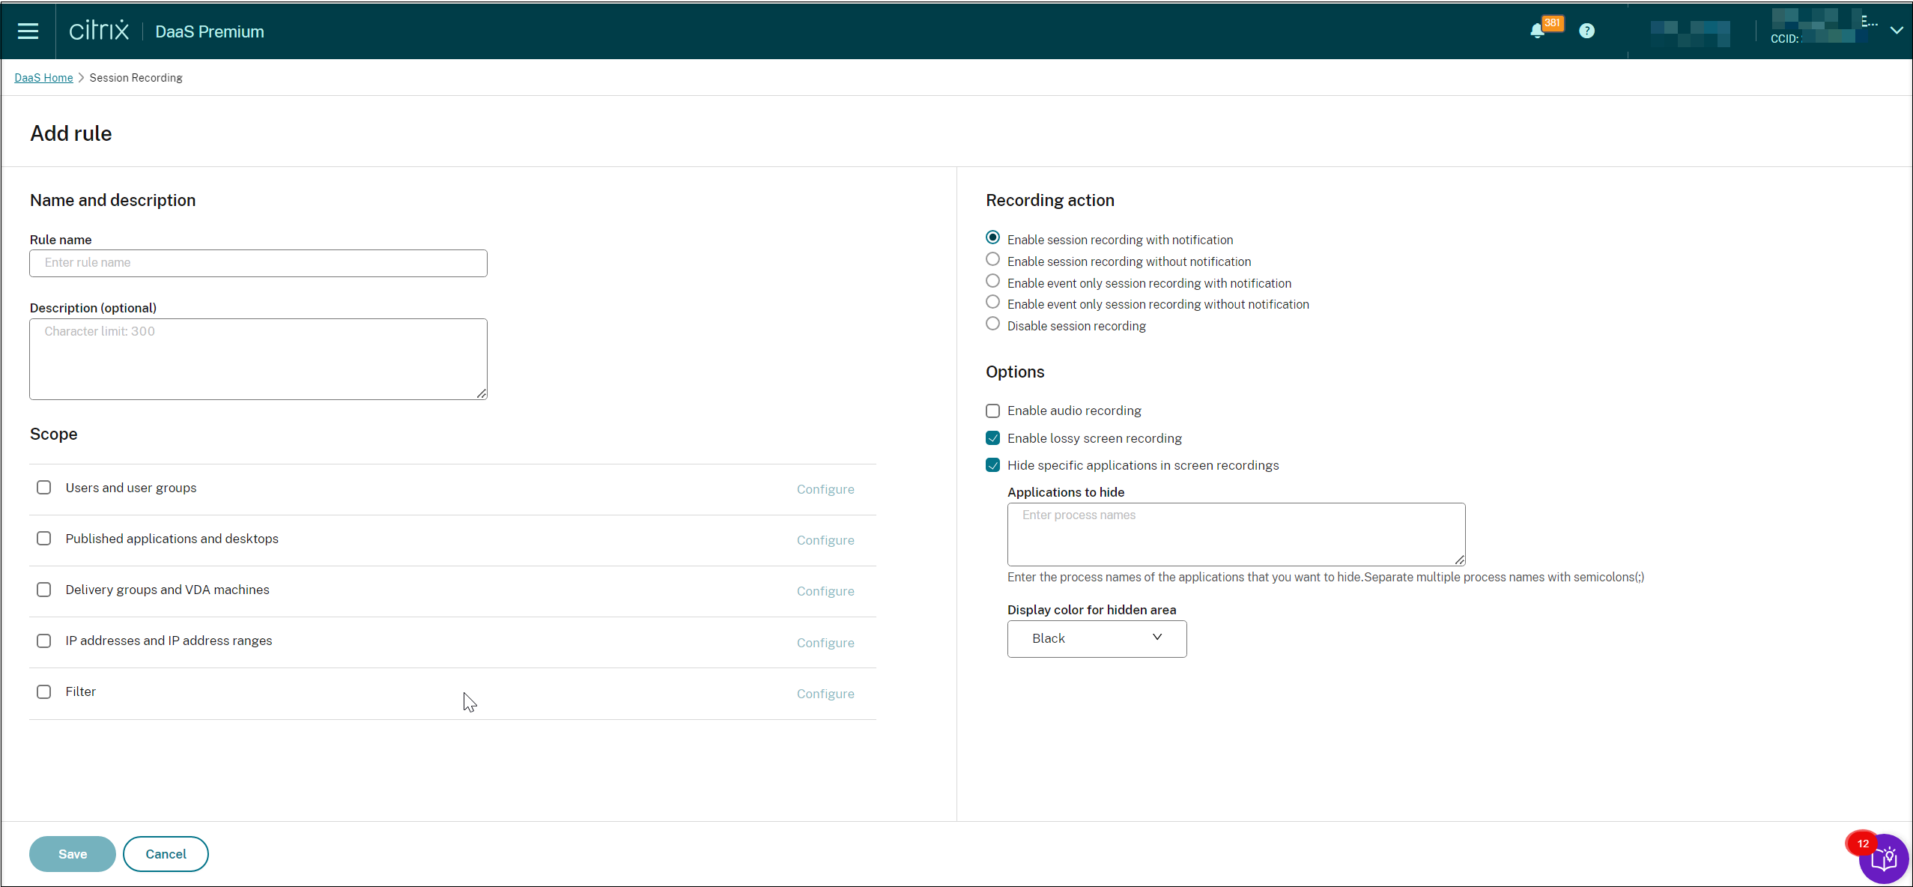The image size is (1913, 887).
Task: Click the Cancel button
Action: tap(166, 854)
